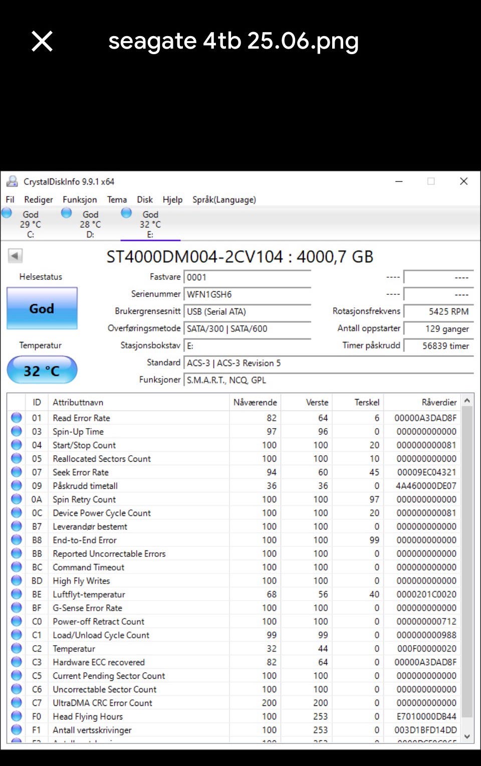Click the Standard field ACS-3 Revision 5

(x=329, y=363)
